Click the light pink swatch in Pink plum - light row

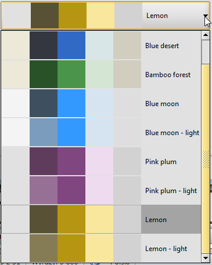(x=99, y=190)
